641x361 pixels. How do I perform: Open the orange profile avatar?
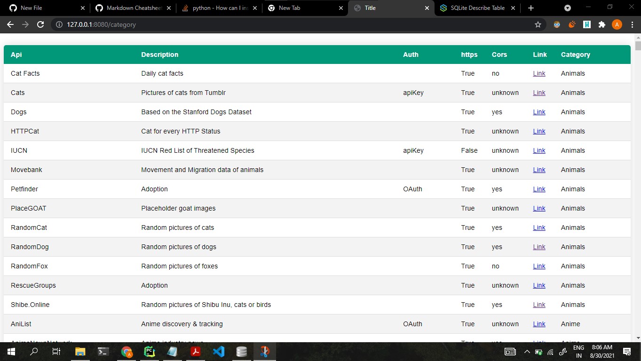pos(617,24)
